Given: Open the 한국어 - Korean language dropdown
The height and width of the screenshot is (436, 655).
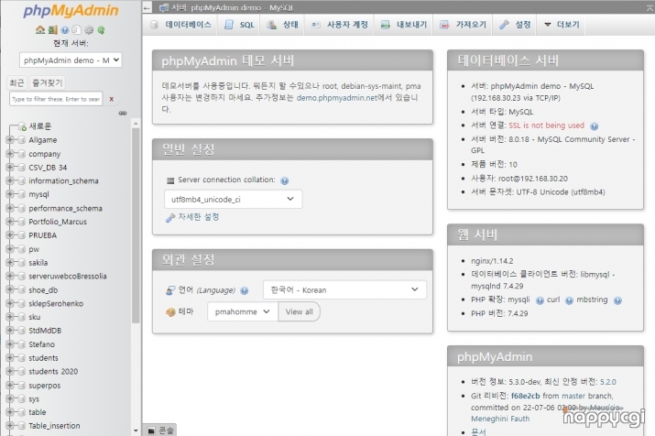Looking at the screenshot, I should point(344,289).
